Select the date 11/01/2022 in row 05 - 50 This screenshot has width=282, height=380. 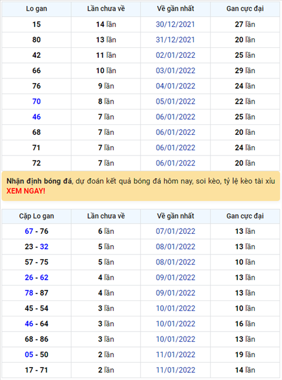176,355
